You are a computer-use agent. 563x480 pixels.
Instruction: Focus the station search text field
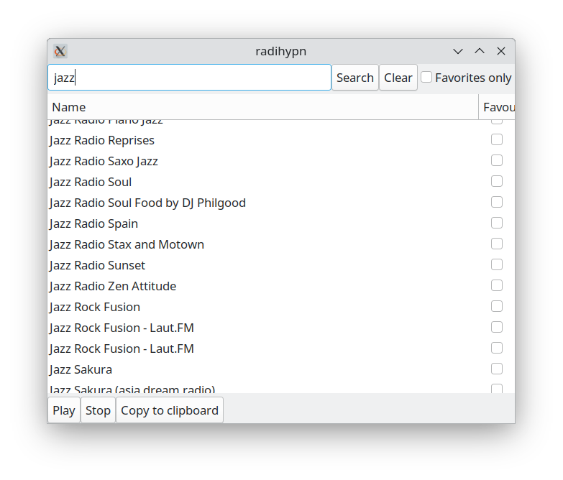tap(189, 78)
